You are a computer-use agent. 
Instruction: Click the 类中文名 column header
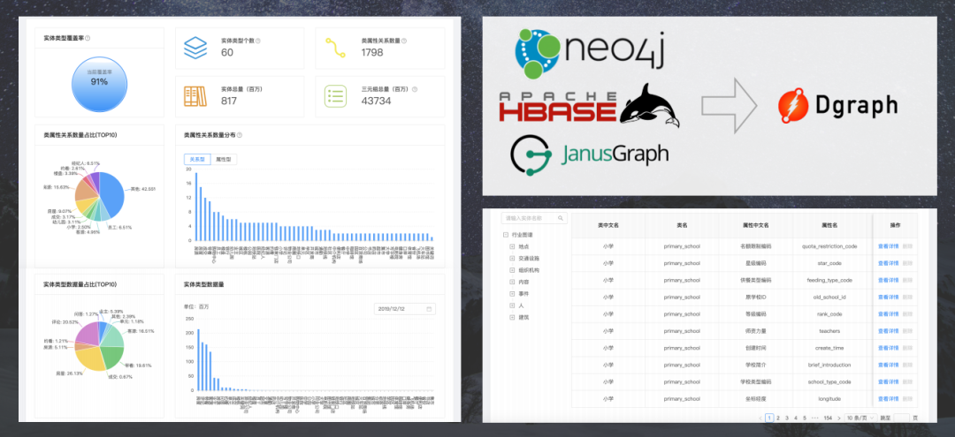click(x=607, y=225)
